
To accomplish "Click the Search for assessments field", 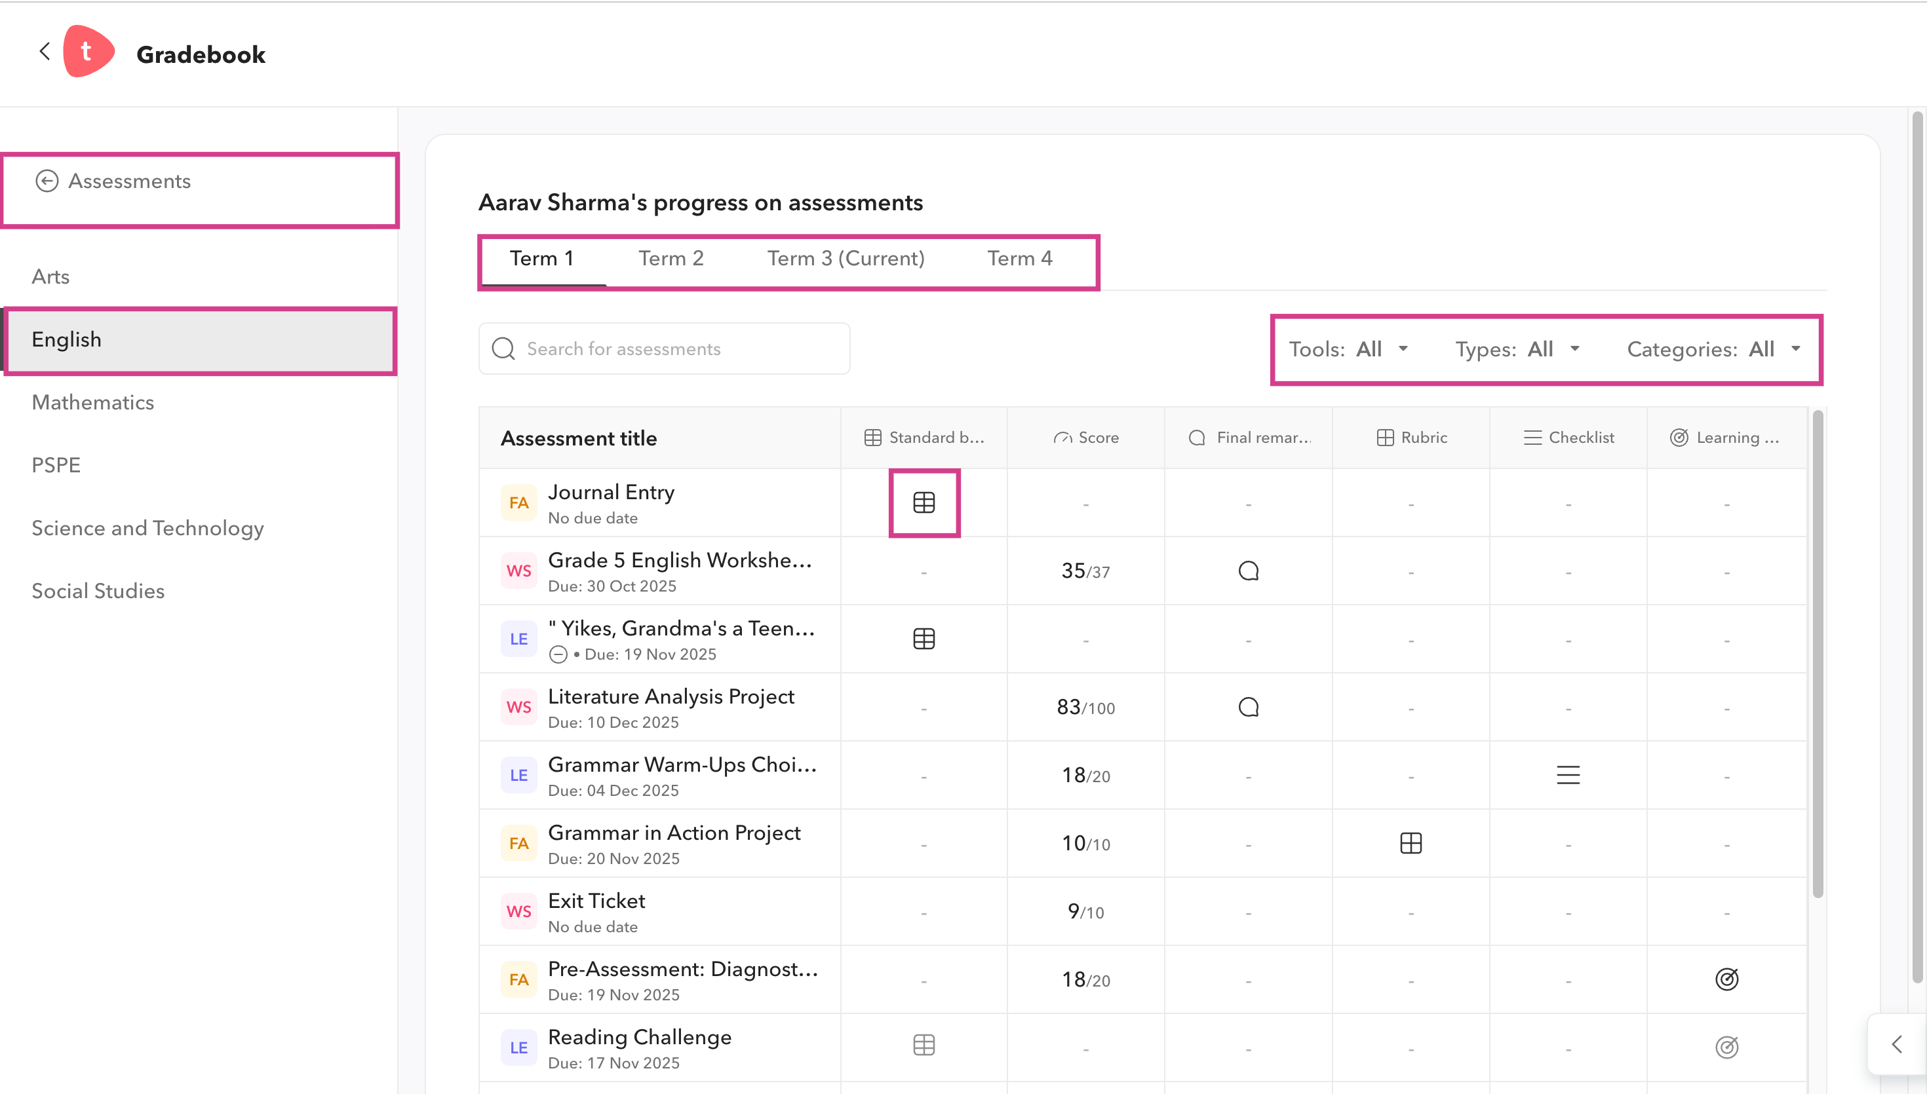I will 665,349.
